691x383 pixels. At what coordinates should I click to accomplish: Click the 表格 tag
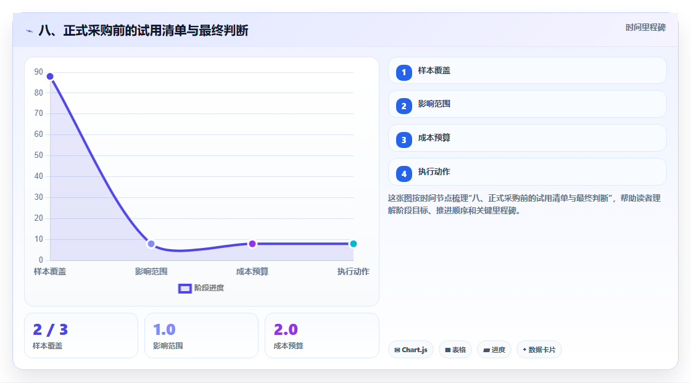455,350
